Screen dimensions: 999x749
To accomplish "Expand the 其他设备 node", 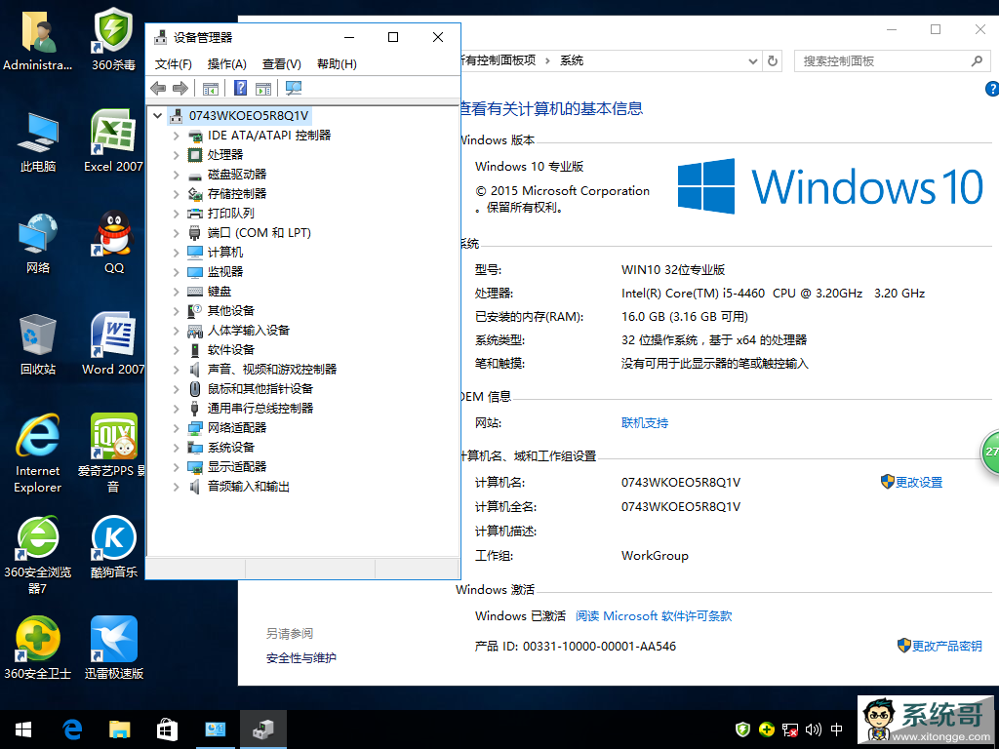I will coord(176,311).
